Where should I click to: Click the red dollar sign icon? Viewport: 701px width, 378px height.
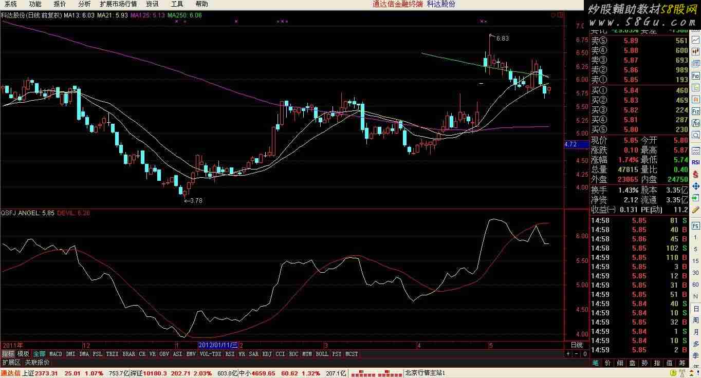(x=696, y=175)
